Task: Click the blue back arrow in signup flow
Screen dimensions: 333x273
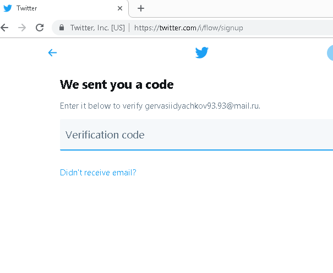Action: [x=52, y=53]
